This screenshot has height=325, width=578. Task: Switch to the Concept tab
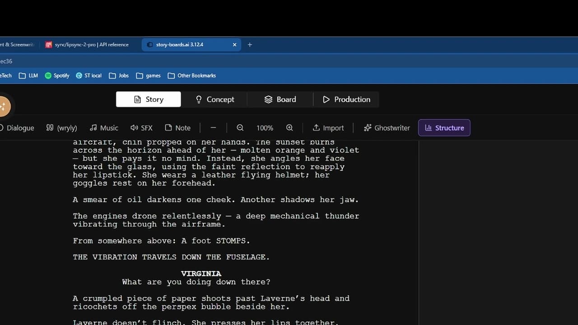point(214,99)
